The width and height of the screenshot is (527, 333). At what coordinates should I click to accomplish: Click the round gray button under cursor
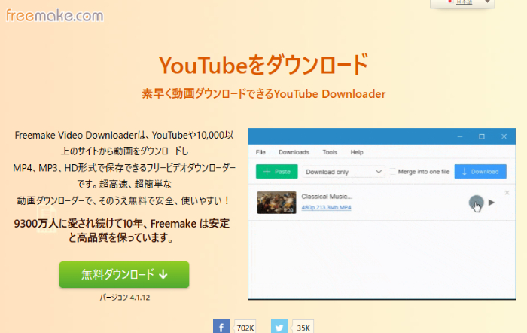pos(476,203)
